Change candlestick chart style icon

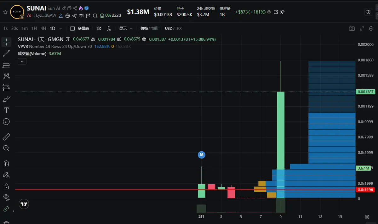[99, 28]
